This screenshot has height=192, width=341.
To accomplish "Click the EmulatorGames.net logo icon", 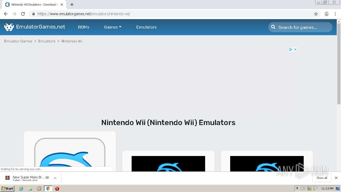I will tap(9, 27).
